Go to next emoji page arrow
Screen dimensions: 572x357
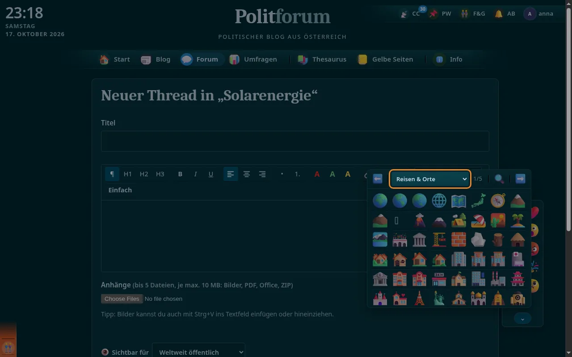[520, 179]
